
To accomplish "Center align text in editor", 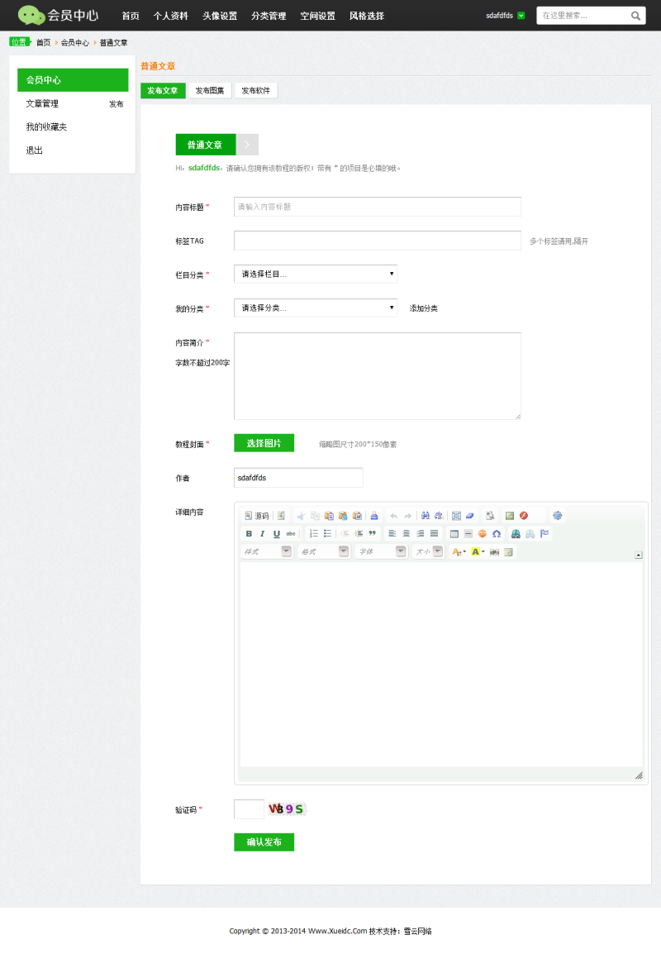I will pyautogui.click(x=407, y=533).
